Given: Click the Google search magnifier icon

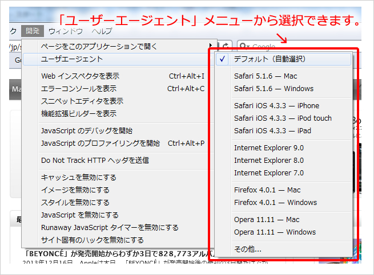Looking at the screenshot, I should [243, 47].
